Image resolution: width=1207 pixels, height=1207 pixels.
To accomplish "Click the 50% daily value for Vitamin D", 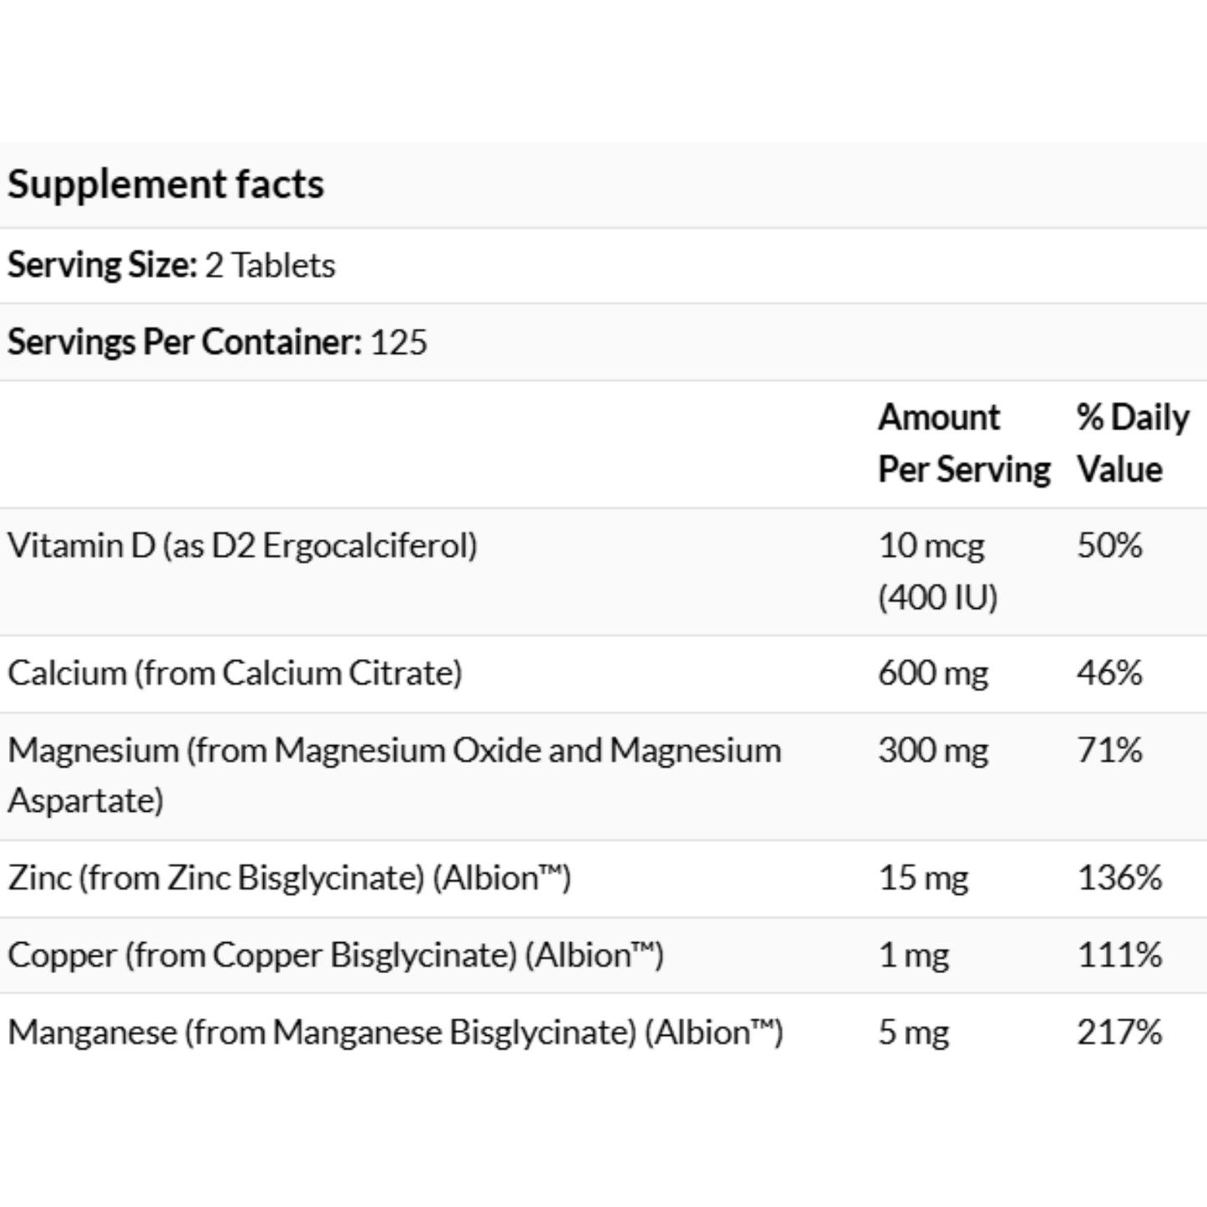I will (1109, 545).
